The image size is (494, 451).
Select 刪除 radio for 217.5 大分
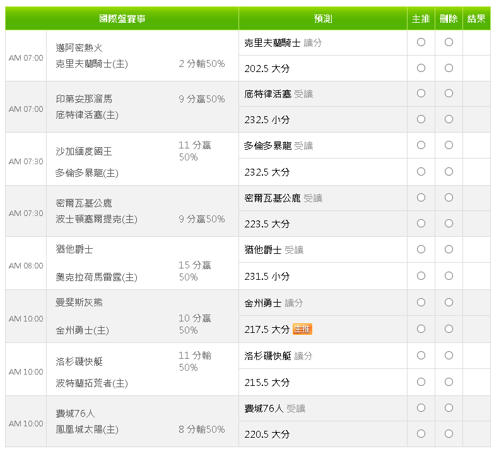click(x=449, y=328)
